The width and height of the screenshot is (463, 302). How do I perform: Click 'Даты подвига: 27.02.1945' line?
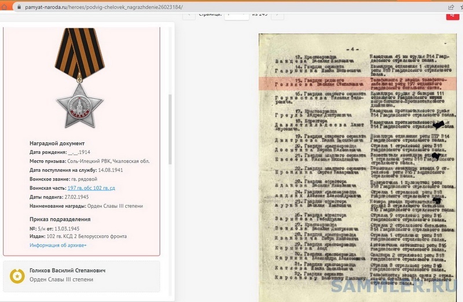point(59,197)
